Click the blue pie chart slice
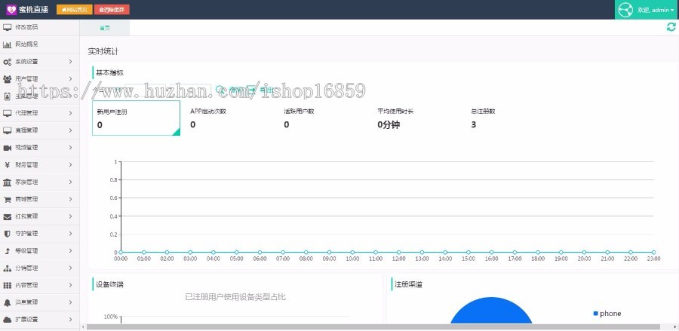This screenshot has height=331, width=679. (x=491, y=311)
